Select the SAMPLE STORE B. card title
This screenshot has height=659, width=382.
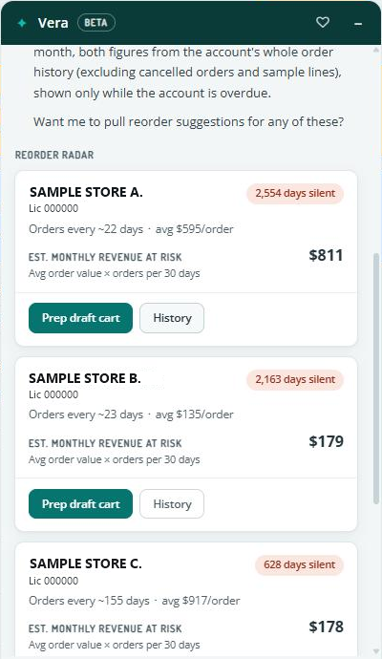pos(85,378)
